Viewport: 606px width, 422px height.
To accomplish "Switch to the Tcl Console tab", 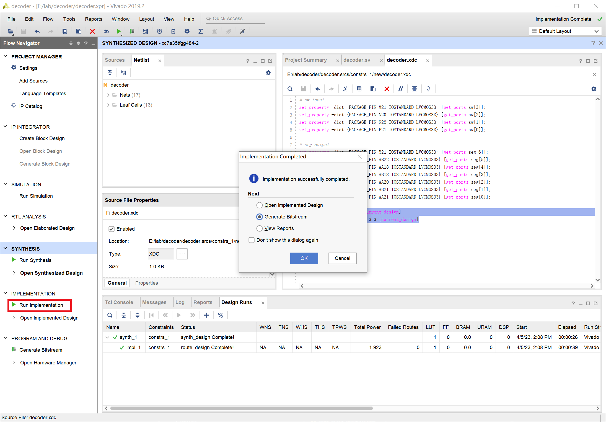I will [119, 302].
